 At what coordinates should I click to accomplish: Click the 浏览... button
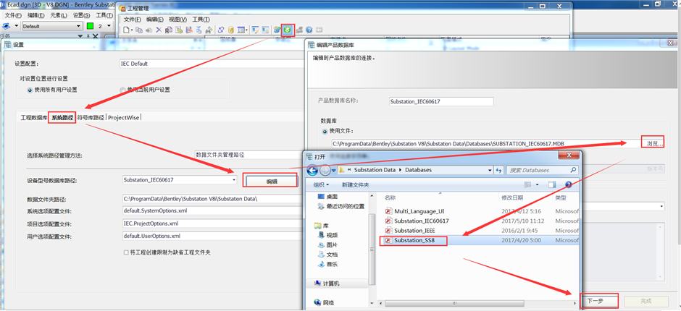click(x=653, y=144)
